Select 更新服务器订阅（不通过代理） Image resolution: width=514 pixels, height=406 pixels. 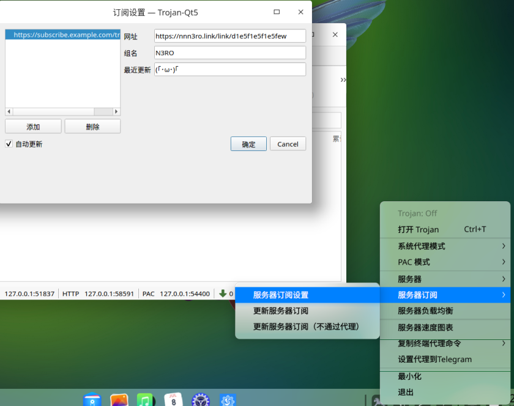[307, 327]
